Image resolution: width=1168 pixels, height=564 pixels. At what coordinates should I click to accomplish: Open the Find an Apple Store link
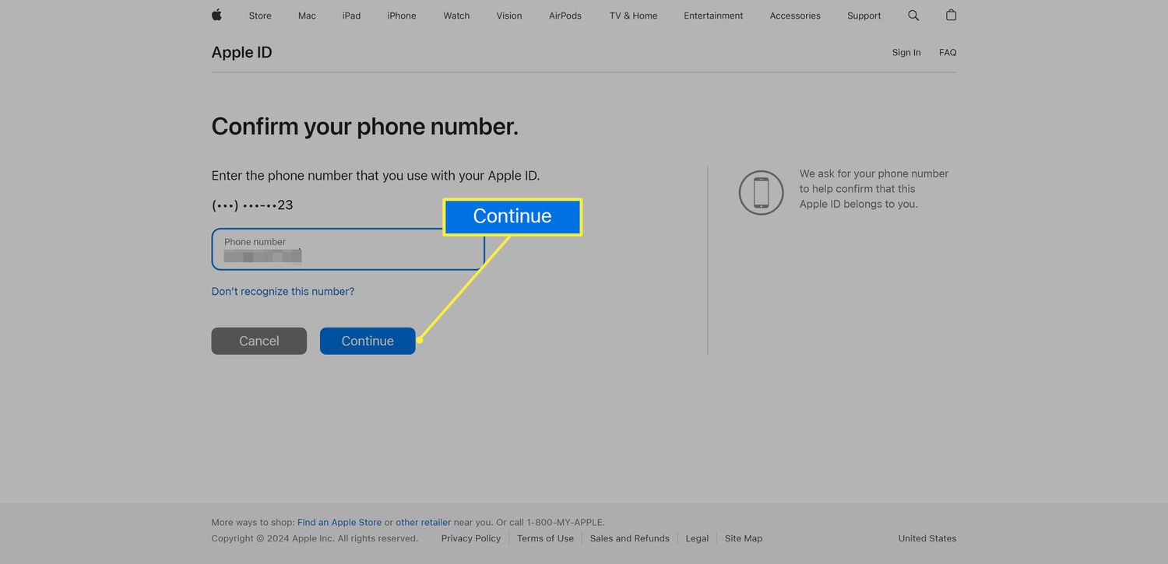tap(339, 522)
